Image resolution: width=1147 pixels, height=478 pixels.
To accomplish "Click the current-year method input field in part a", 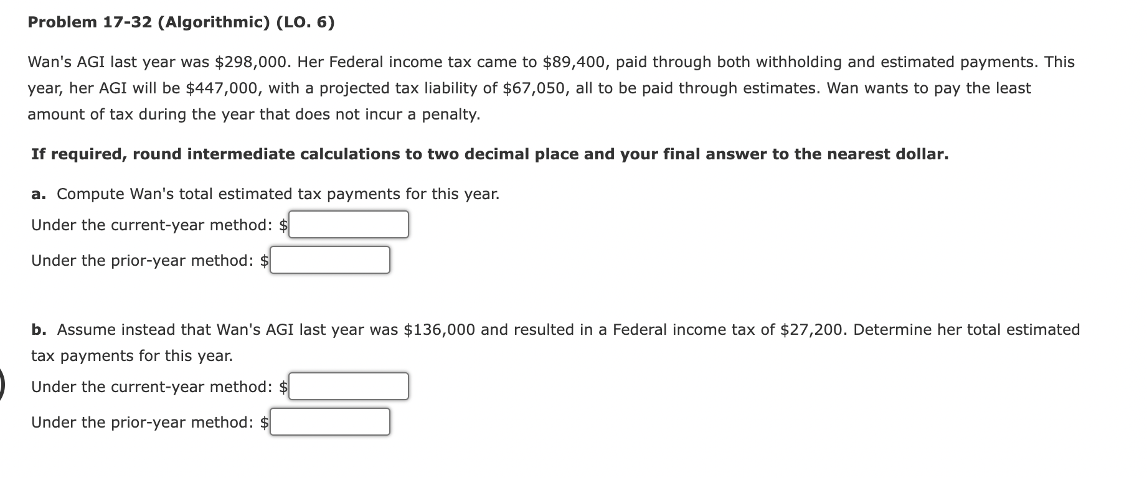I will coord(349,225).
